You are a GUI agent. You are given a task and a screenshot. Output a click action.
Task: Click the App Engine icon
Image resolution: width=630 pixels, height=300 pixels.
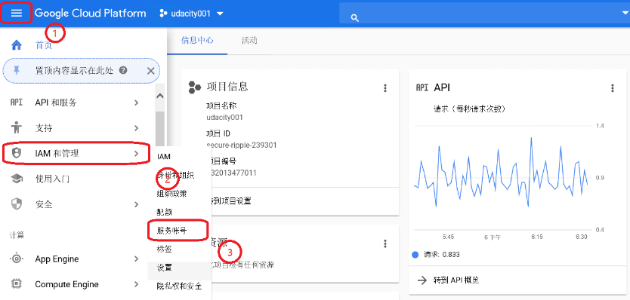(x=17, y=259)
